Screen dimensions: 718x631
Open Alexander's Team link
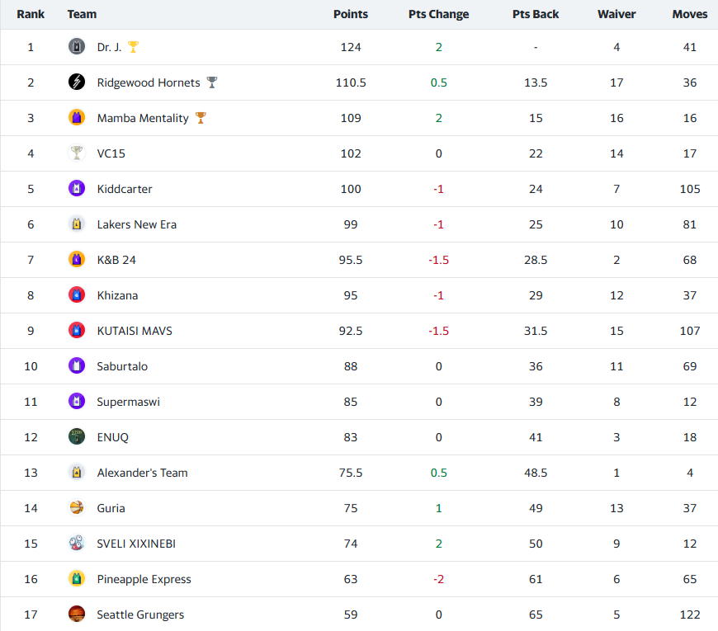coord(142,473)
